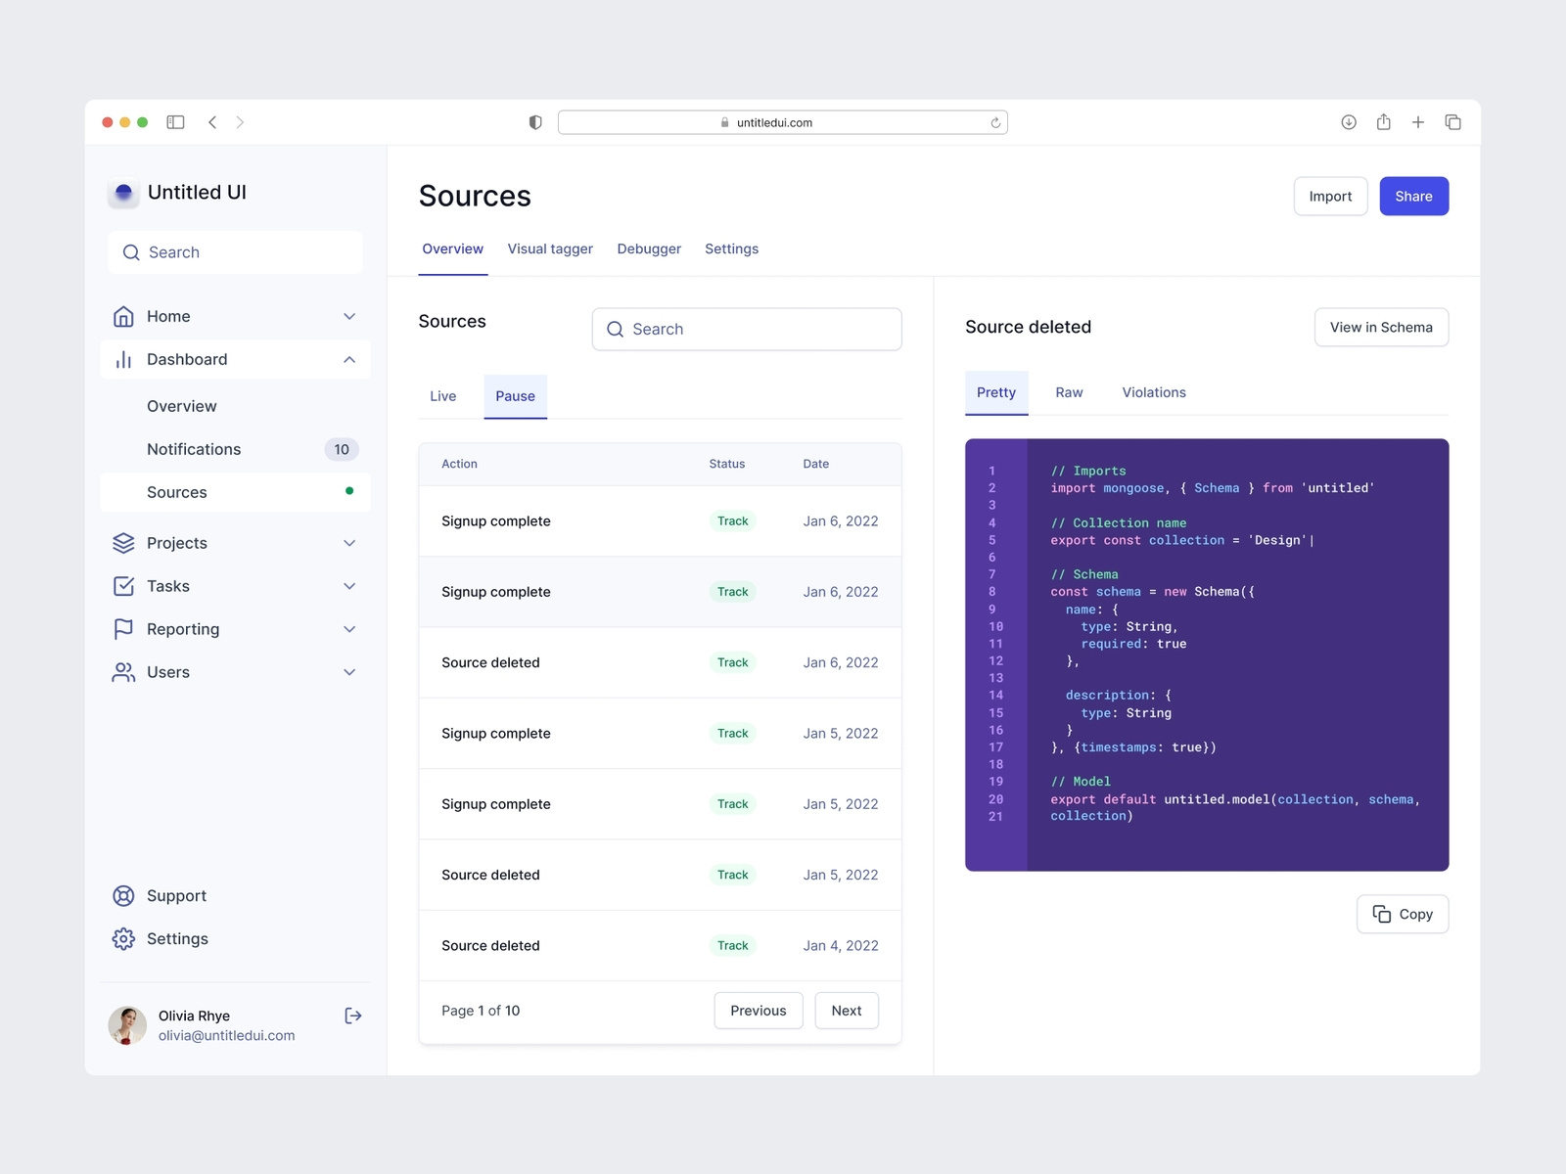Expand the Home menu chevron
This screenshot has height=1174, width=1566.
coord(349,316)
